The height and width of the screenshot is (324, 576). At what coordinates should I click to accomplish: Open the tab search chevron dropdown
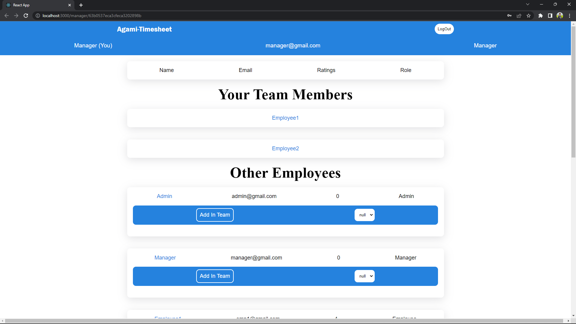[x=527, y=4]
